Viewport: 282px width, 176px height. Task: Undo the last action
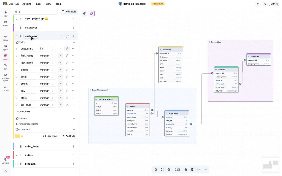tap(199, 169)
